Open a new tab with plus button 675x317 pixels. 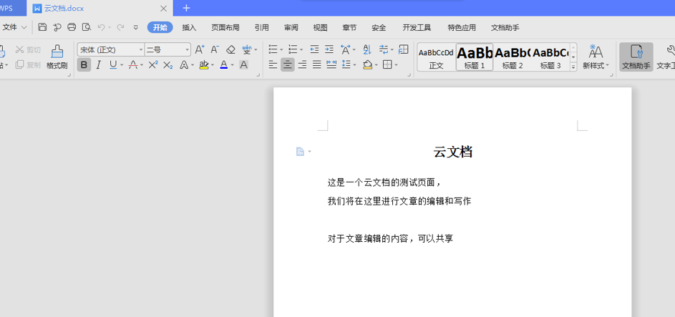coord(186,8)
